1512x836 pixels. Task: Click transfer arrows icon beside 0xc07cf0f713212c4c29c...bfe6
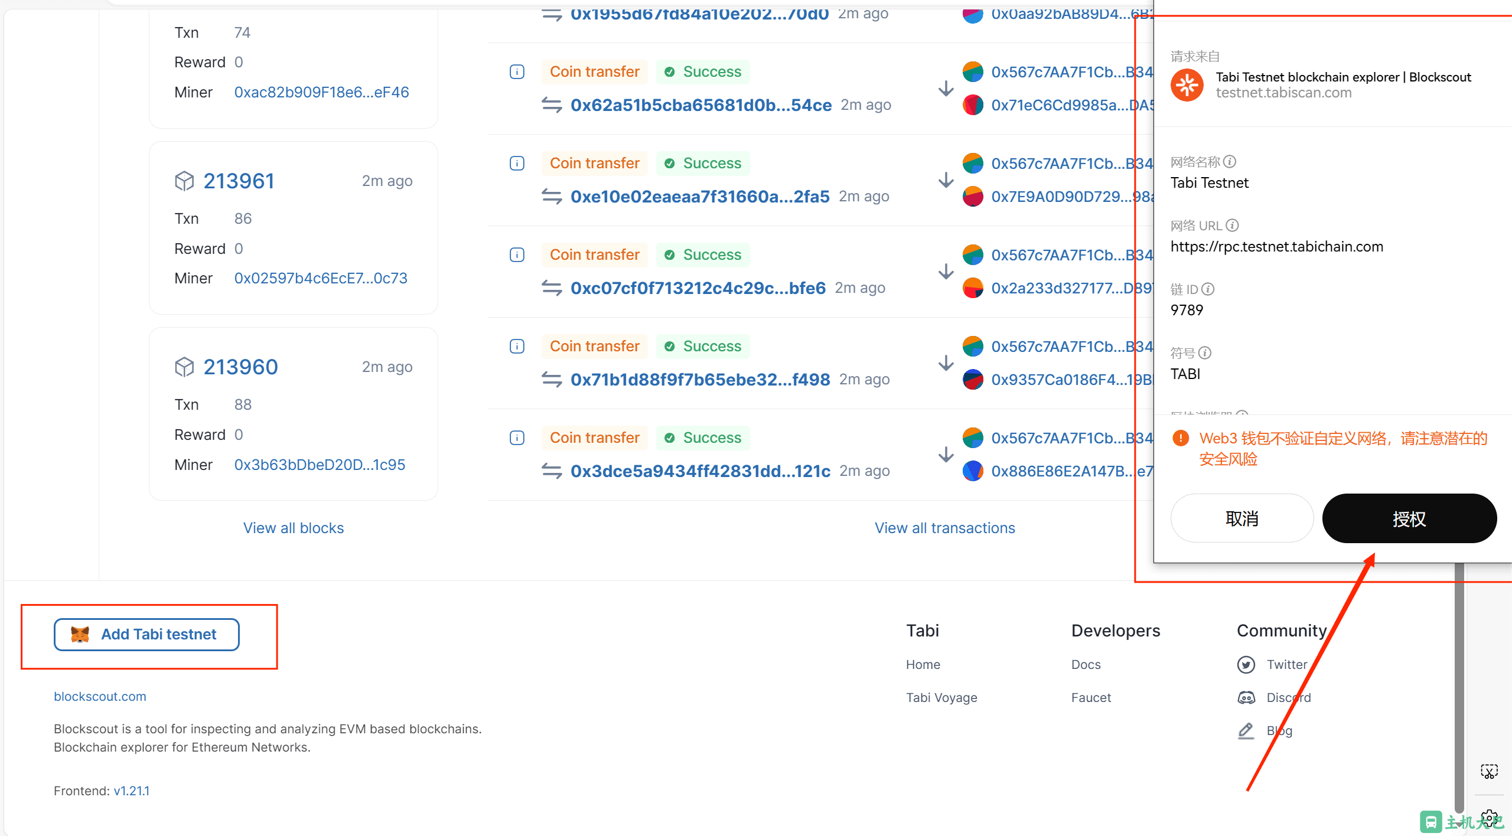click(552, 288)
